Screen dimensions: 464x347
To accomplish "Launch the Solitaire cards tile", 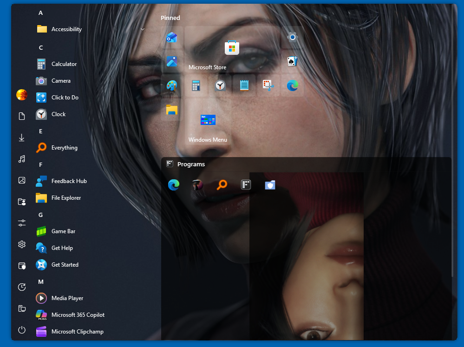I will (x=292, y=62).
